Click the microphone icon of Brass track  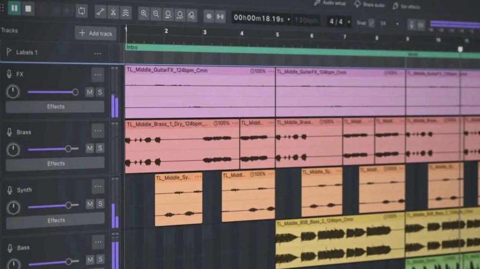[9, 132]
